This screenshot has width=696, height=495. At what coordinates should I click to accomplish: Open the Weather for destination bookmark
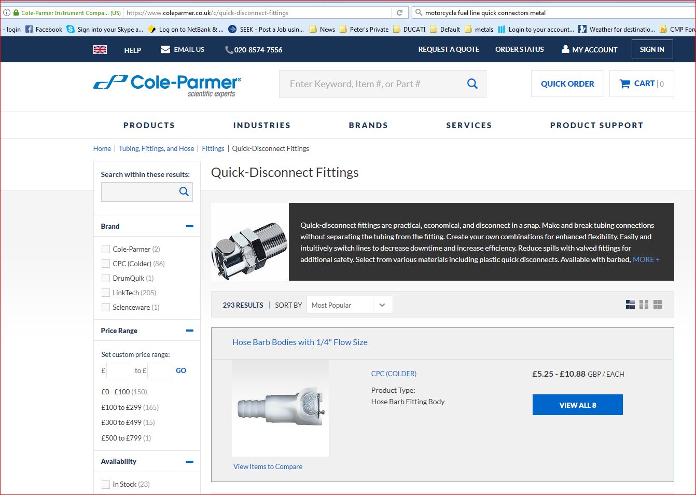pos(617,29)
